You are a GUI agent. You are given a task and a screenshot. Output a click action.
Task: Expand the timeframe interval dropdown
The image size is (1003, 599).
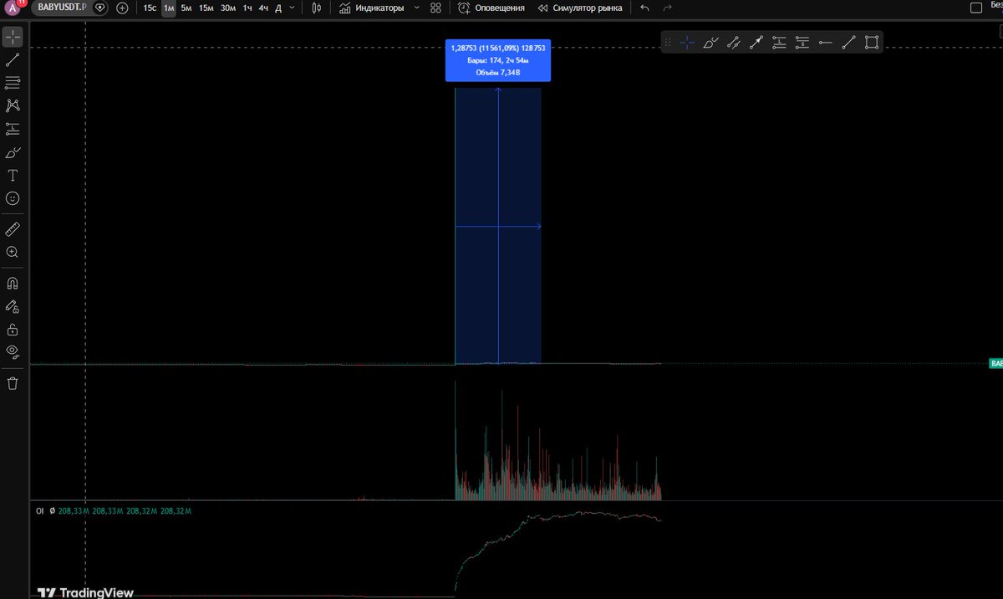click(292, 8)
